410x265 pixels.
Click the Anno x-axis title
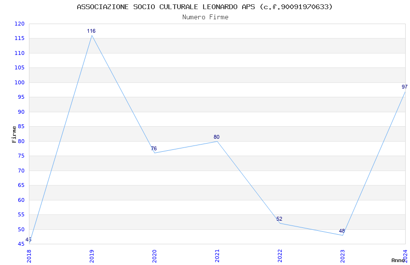tap(398, 260)
